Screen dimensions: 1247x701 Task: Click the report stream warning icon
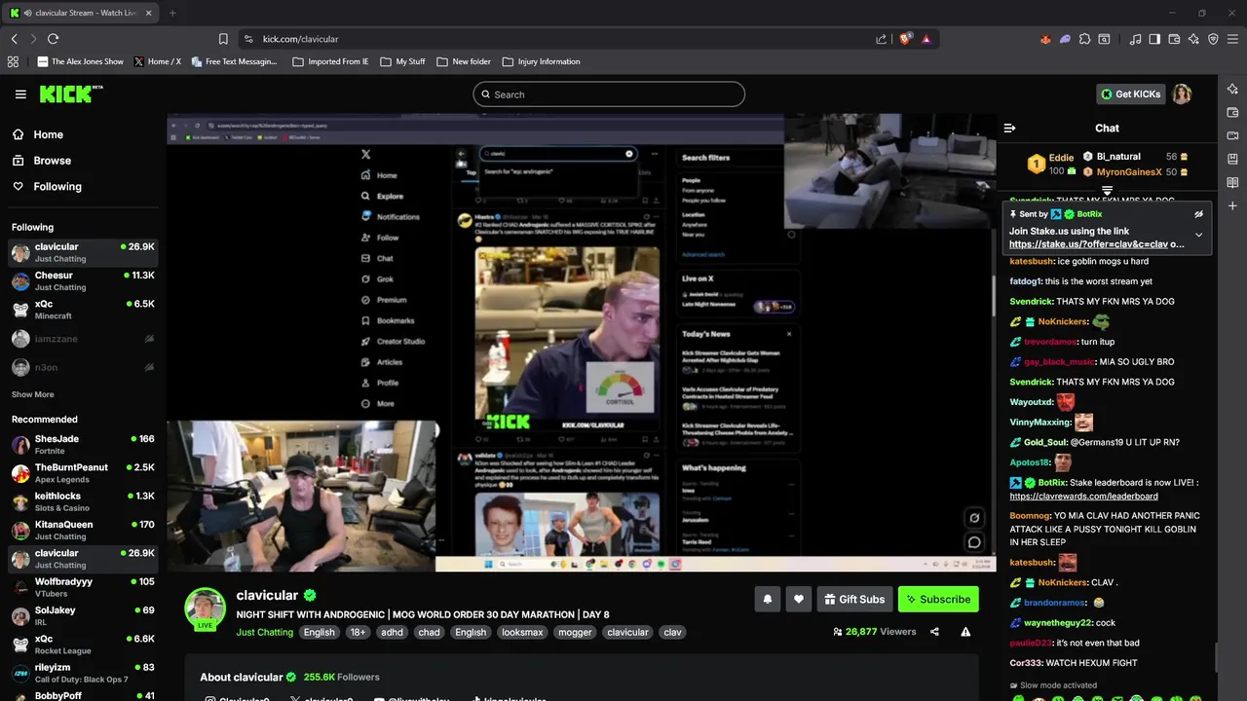pyautogui.click(x=965, y=632)
